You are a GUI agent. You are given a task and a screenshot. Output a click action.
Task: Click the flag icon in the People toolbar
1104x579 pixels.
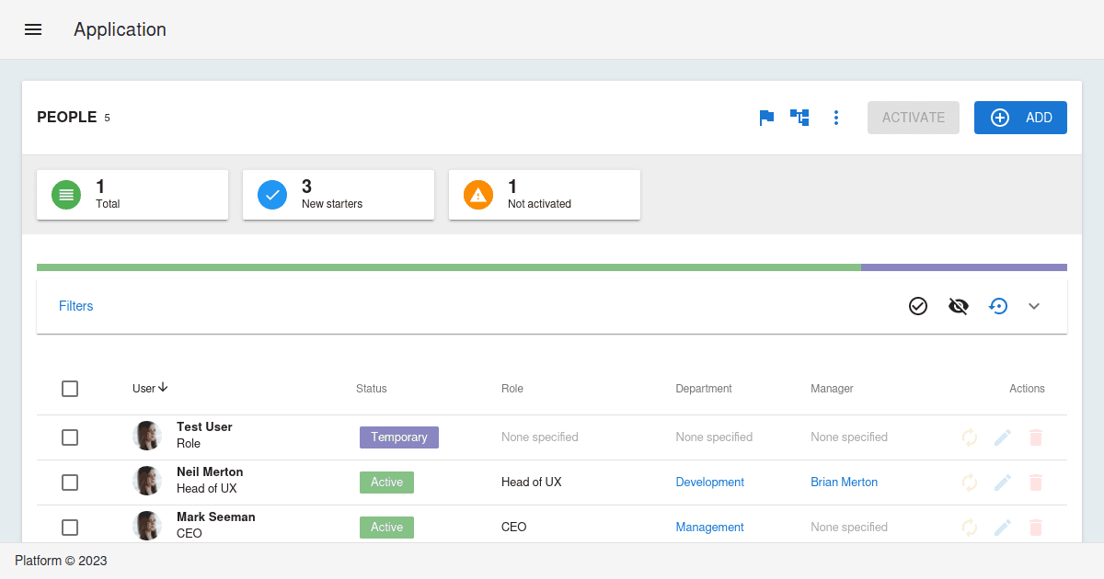tap(765, 118)
